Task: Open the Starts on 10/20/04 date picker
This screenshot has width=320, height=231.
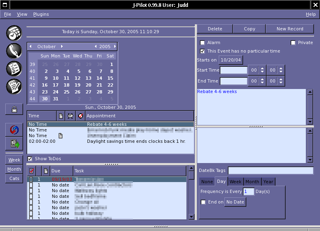Action: point(230,60)
